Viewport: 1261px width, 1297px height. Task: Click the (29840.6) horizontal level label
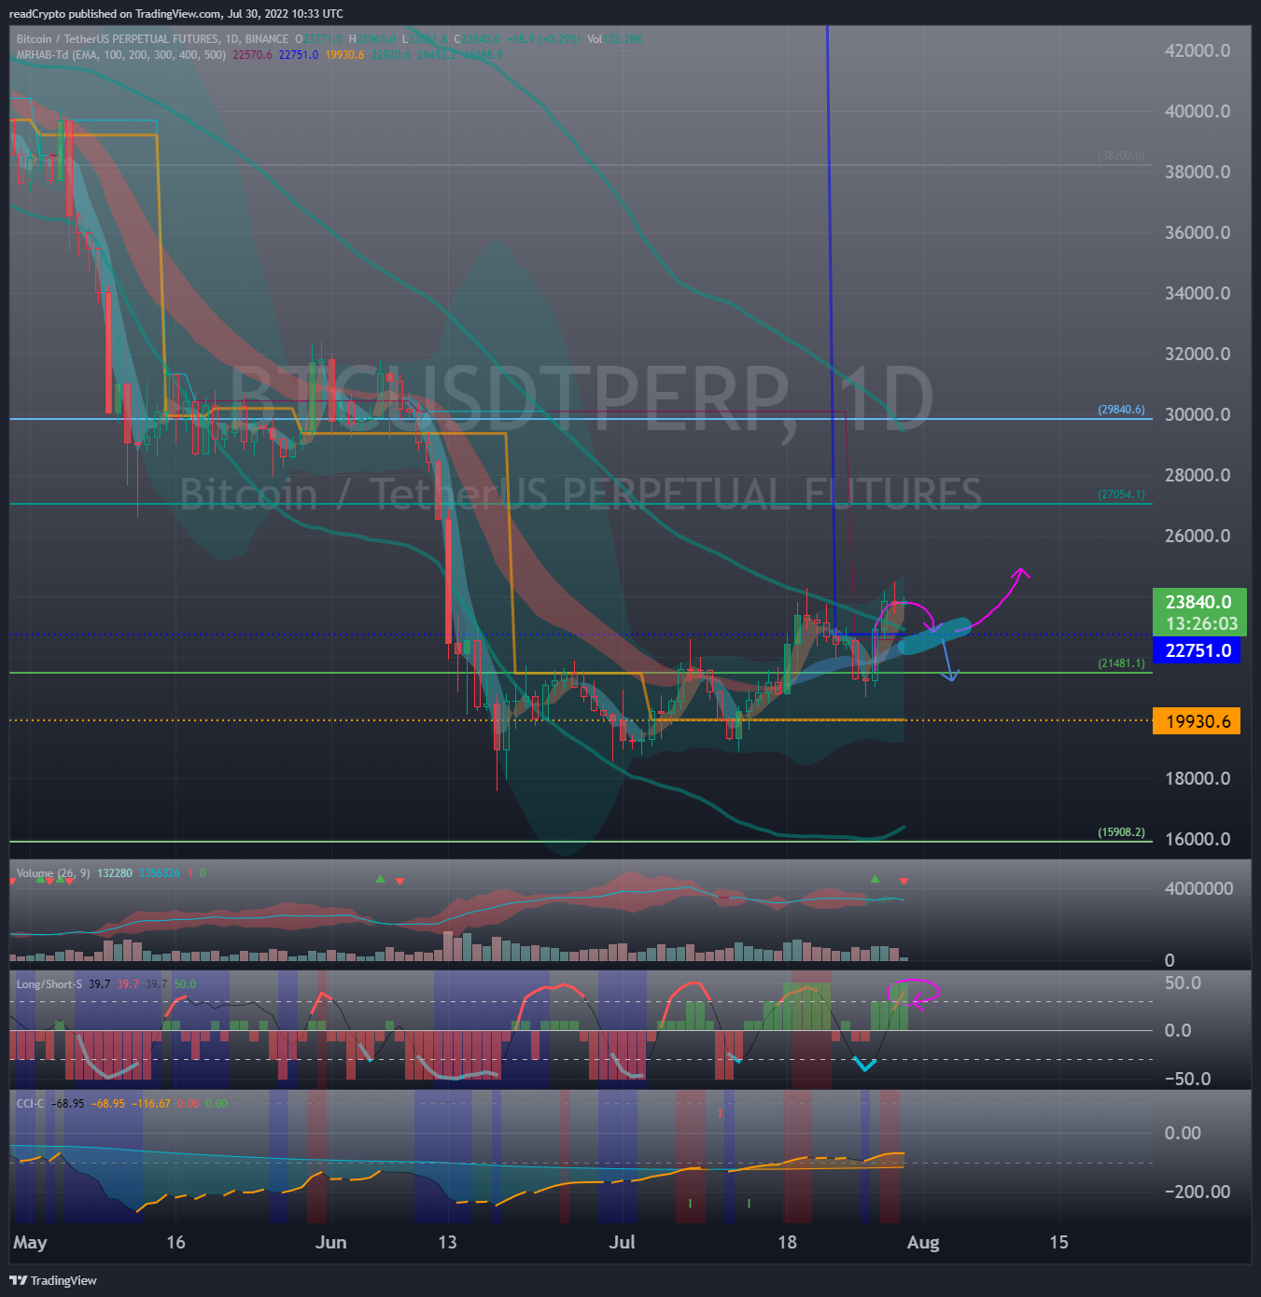click(1121, 410)
